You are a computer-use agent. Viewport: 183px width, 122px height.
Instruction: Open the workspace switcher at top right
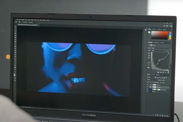(167, 26)
